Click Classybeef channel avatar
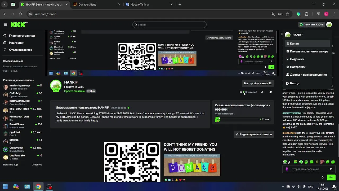The width and height of the screenshot is (339, 191). click(6, 149)
